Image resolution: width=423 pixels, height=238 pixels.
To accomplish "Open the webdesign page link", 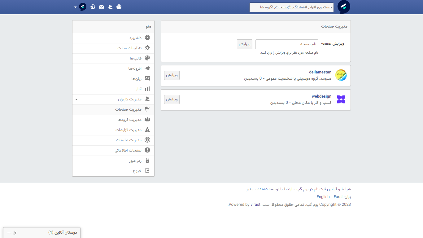I will point(321,96).
